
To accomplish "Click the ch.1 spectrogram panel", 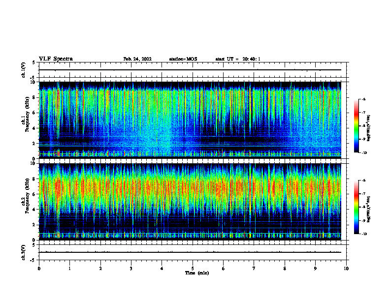I will 190,120.
